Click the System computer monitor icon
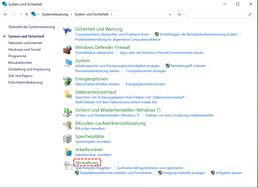258x188 pixels. pos(68,63)
